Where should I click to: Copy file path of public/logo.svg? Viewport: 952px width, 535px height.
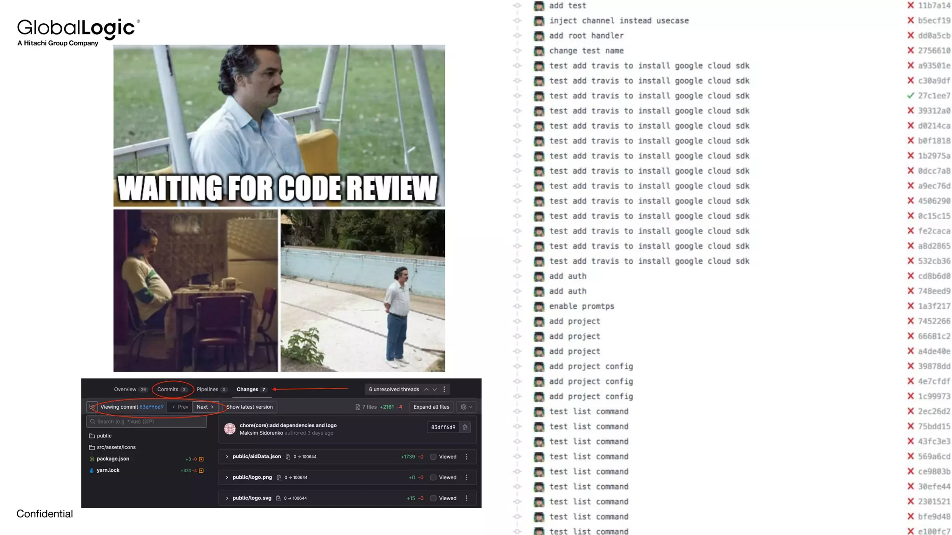point(278,498)
